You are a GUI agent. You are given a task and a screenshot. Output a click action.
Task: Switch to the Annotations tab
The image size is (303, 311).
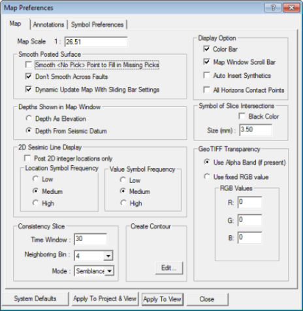click(x=48, y=25)
